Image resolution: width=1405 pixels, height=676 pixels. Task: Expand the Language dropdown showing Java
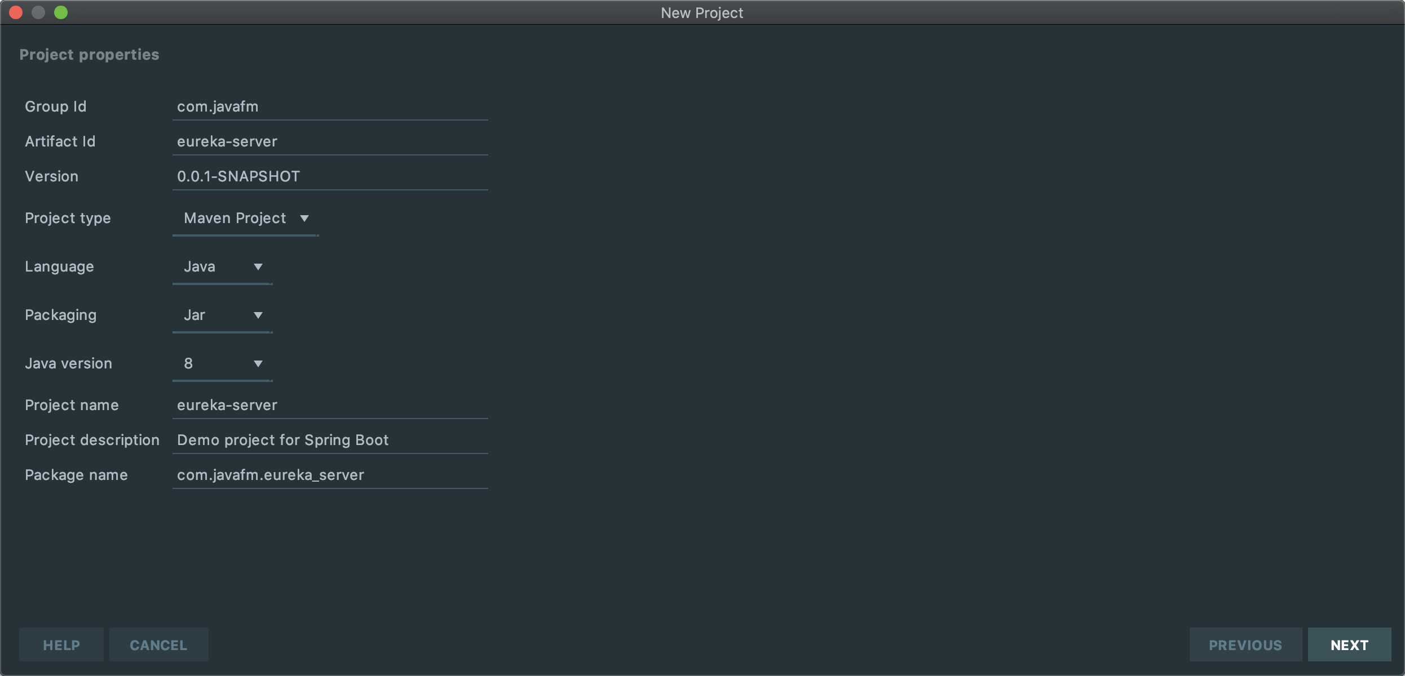[222, 266]
